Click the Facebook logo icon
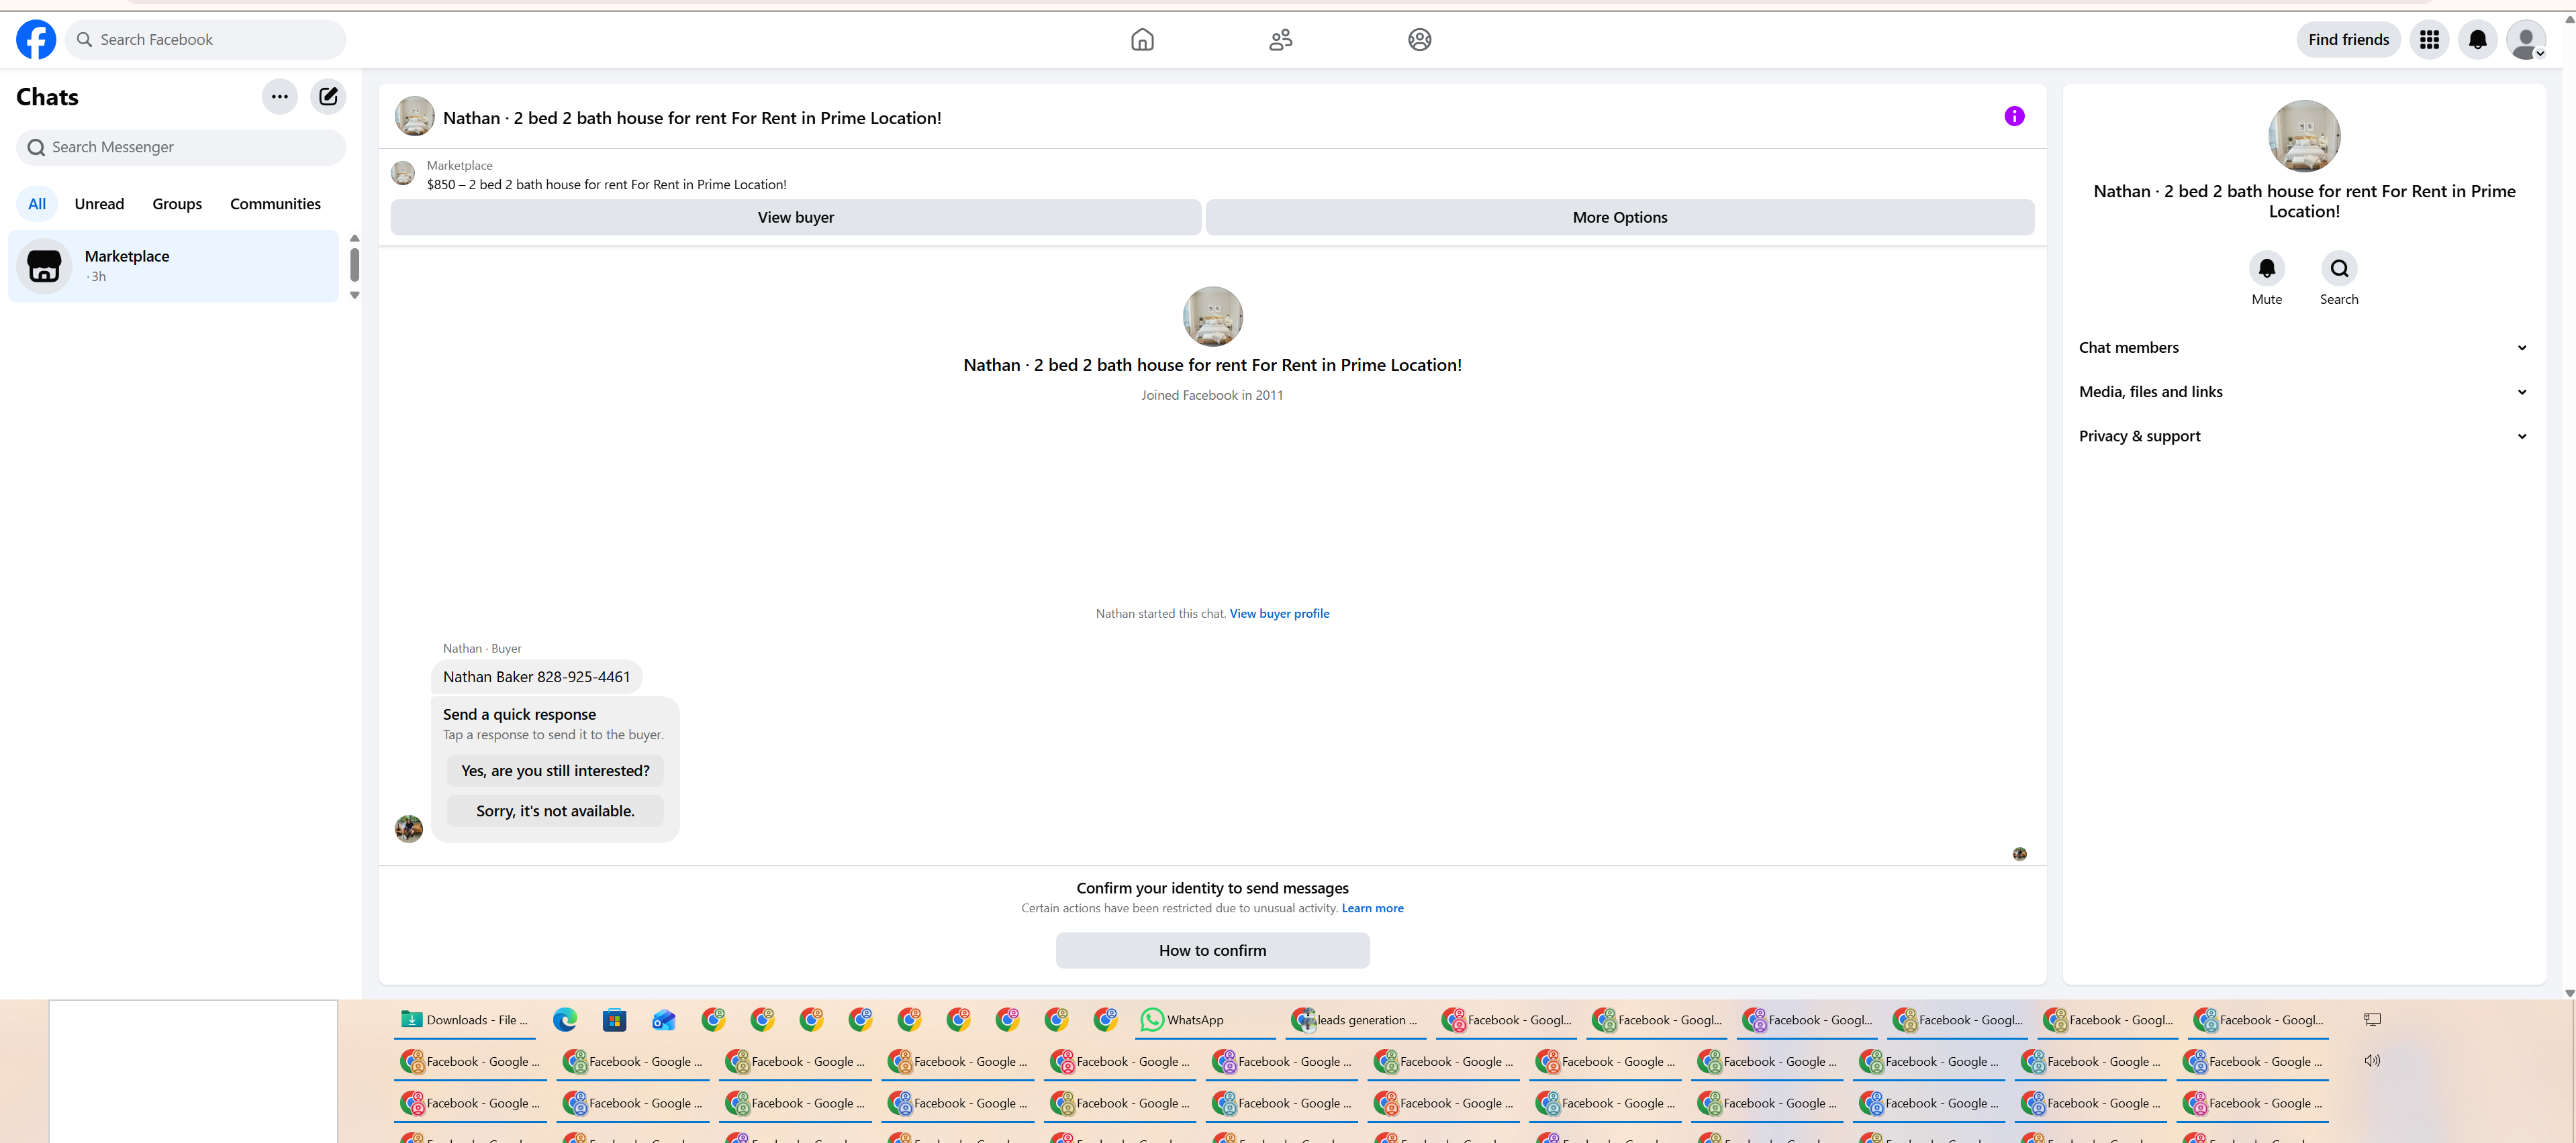This screenshot has width=2576, height=1143. (x=36, y=40)
